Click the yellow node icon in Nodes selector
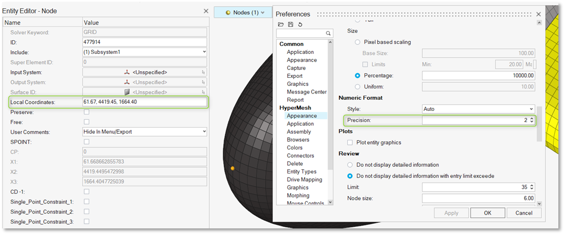The height and width of the screenshot is (235, 565). click(x=227, y=12)
